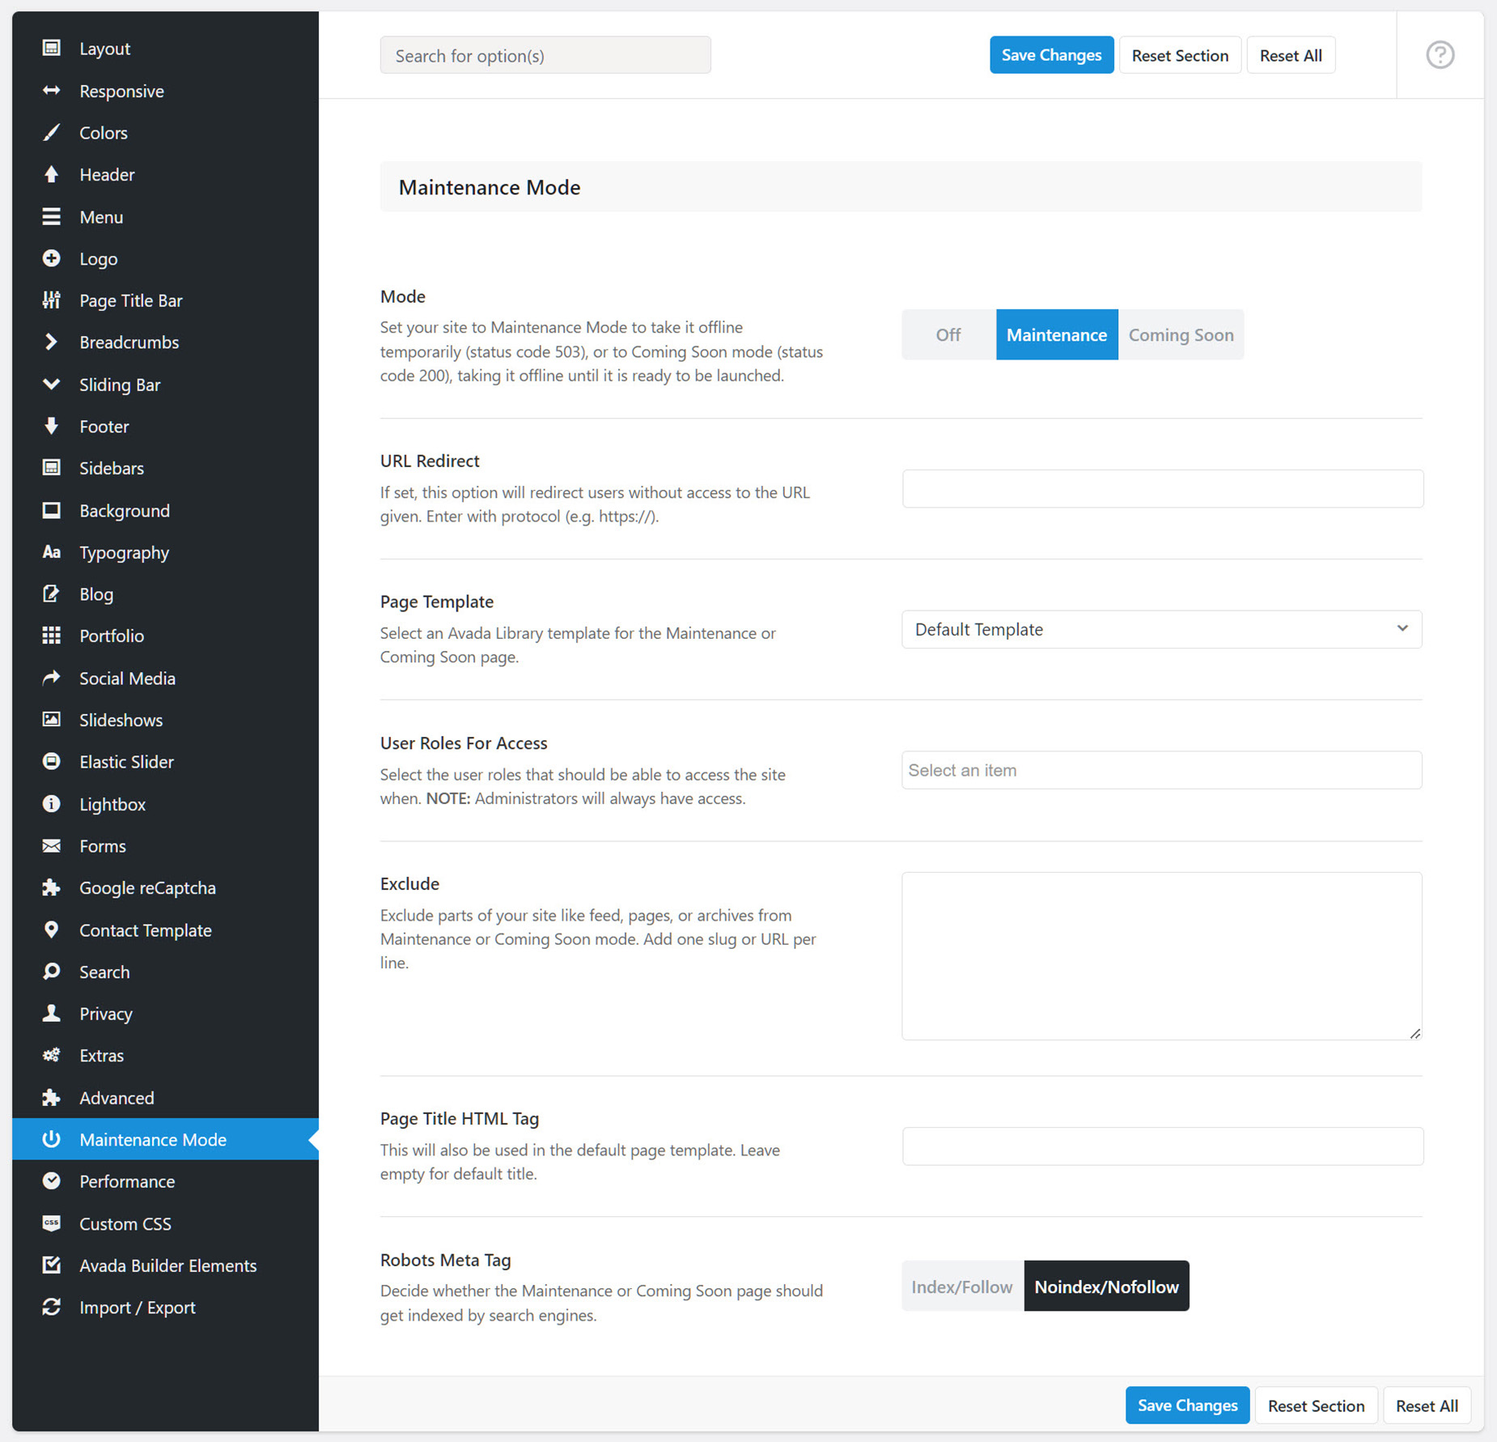Open User Roles For Access selector
Viewport: 1497px width, 1442px height.
tap(1161, 770)
